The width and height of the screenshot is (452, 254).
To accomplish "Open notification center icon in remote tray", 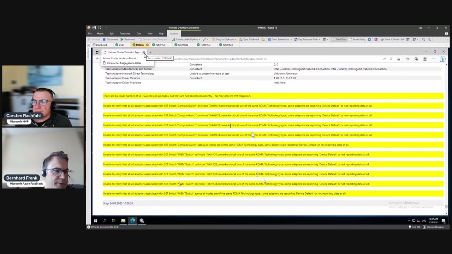I will [x=444, y=221].
